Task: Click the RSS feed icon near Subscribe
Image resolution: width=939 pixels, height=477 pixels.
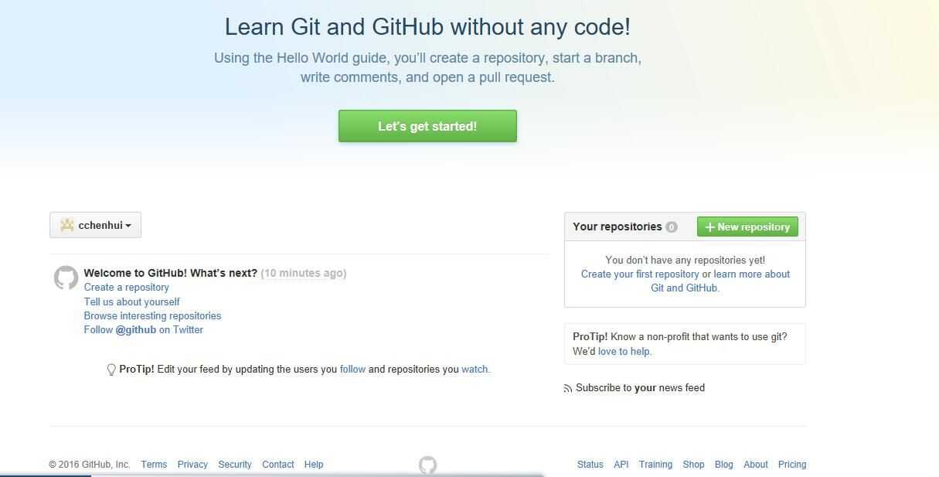Action: click(x=568, y=389)
